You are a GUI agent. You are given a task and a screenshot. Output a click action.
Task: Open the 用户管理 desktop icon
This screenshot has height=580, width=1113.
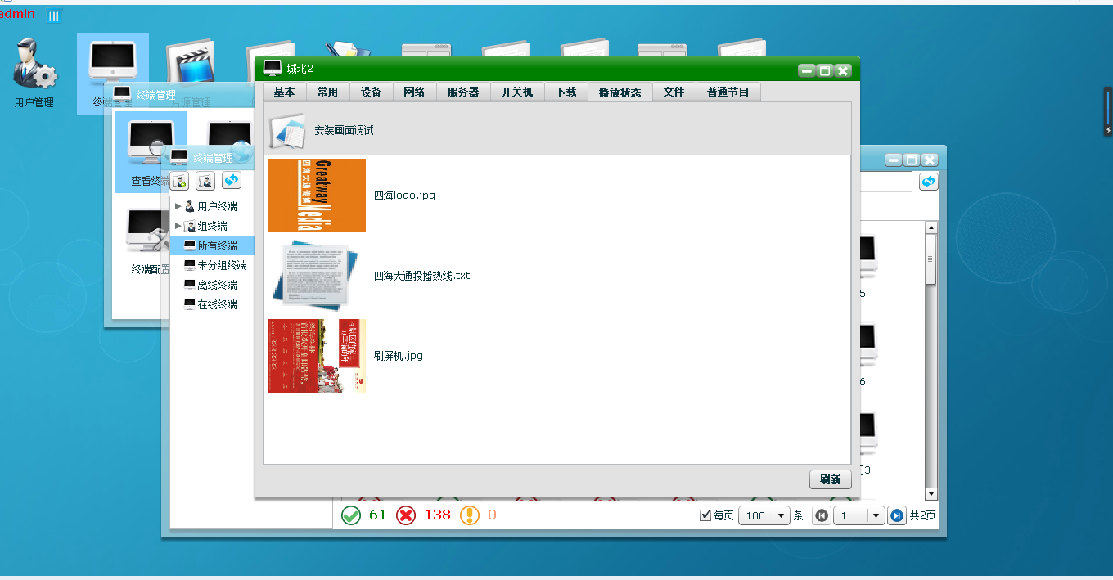(x=34, y=73)
